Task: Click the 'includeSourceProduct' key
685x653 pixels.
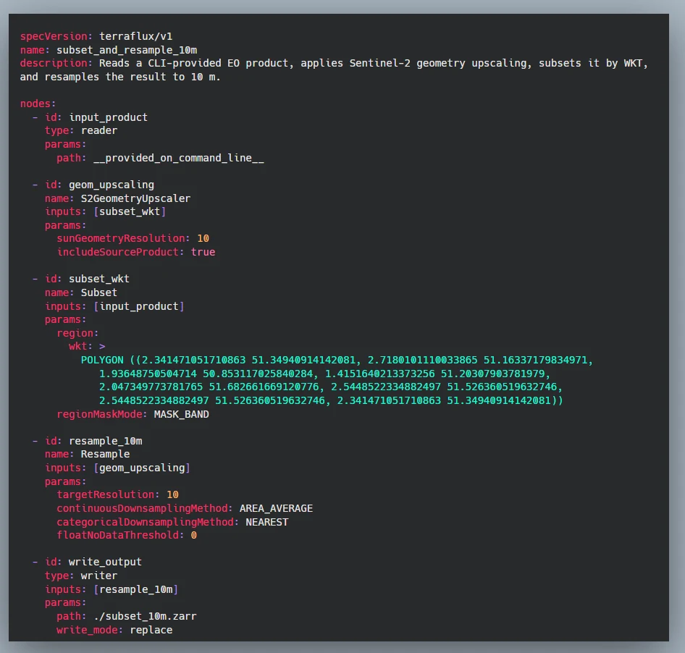Action: (x=117, y=252)
